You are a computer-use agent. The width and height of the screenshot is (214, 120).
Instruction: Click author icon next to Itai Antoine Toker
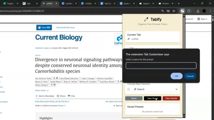54,78
